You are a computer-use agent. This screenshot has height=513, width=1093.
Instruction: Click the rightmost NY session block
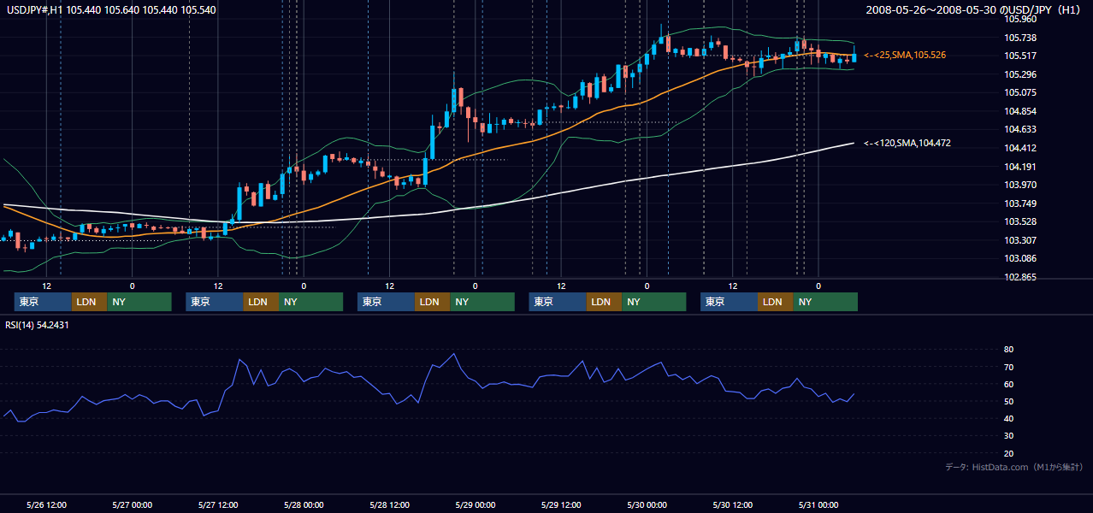[x=824, y=302]
